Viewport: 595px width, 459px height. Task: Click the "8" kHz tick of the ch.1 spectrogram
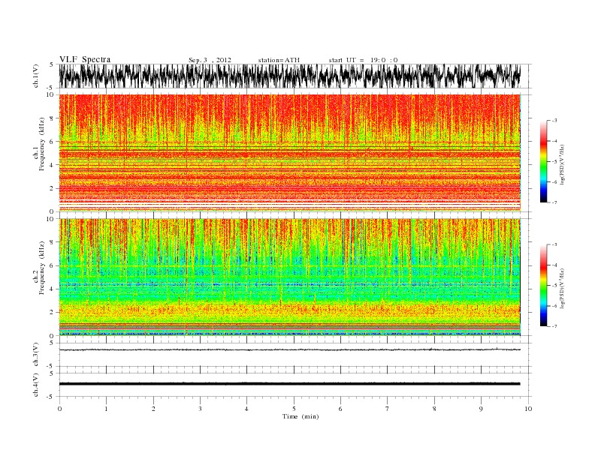(x=52, y=118)
